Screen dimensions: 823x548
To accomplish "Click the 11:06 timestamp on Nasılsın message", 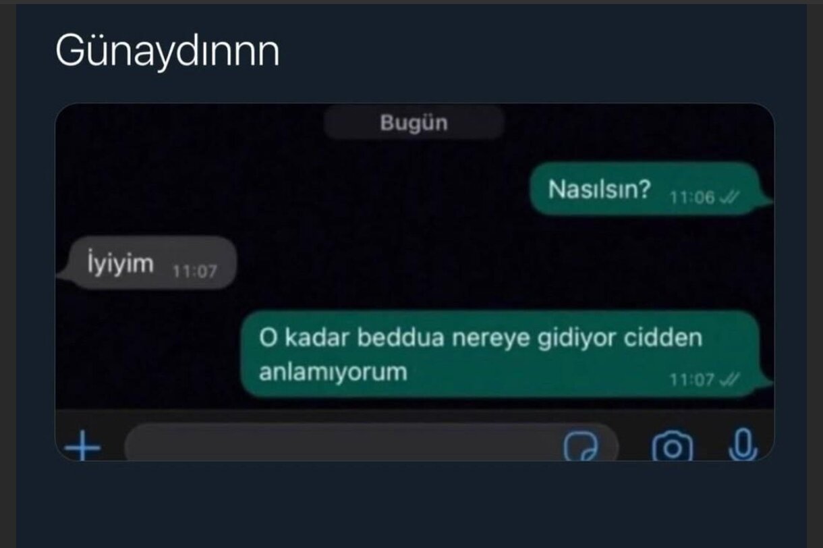I will click(691, 198).
